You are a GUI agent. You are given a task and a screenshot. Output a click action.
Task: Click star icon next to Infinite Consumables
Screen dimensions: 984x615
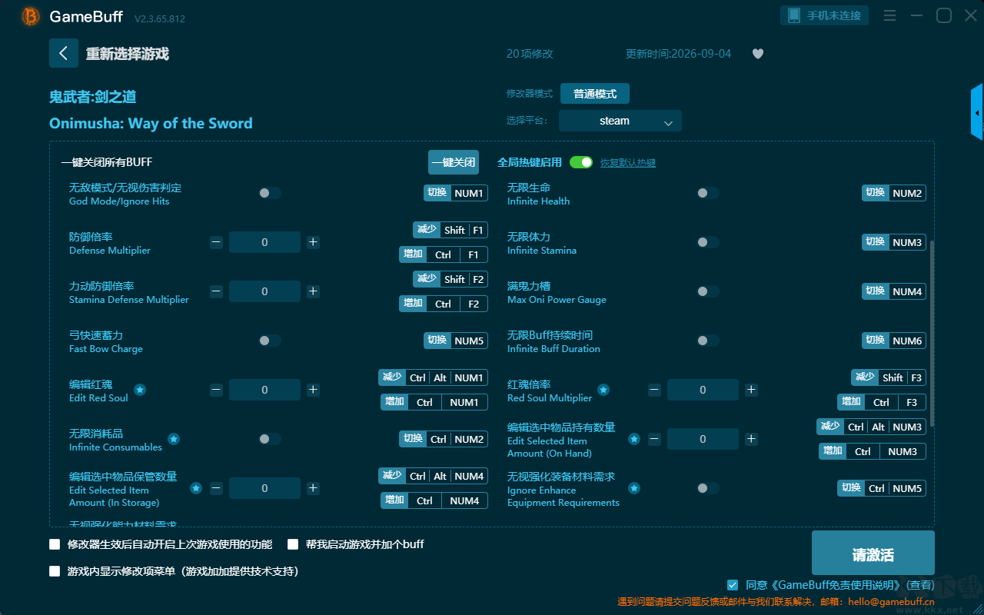[174, 439]
